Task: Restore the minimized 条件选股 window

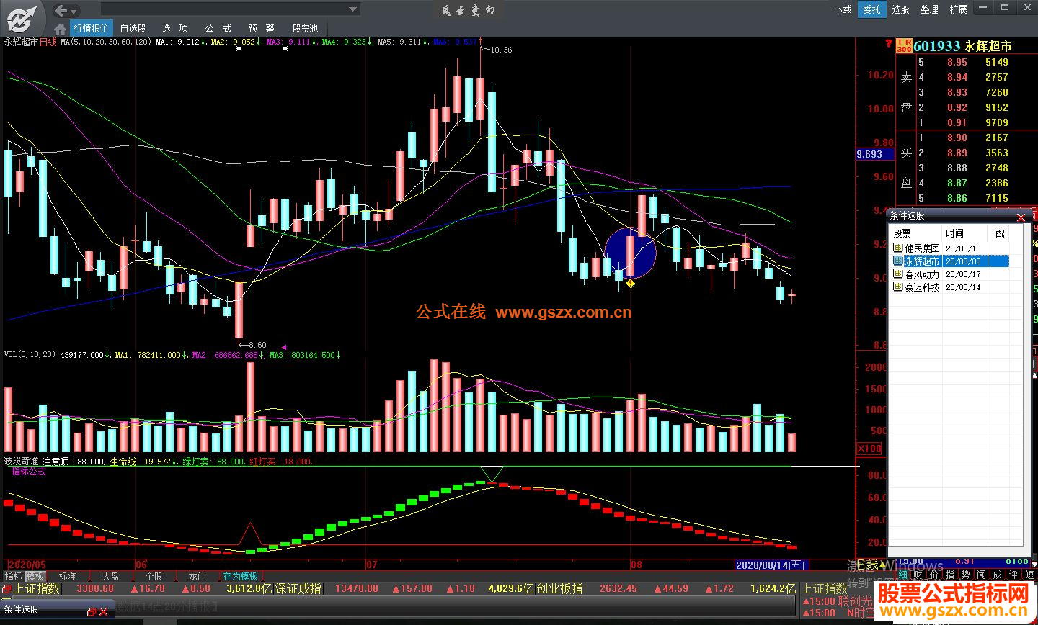Action: pyautogui.click(x=92, y=612)
